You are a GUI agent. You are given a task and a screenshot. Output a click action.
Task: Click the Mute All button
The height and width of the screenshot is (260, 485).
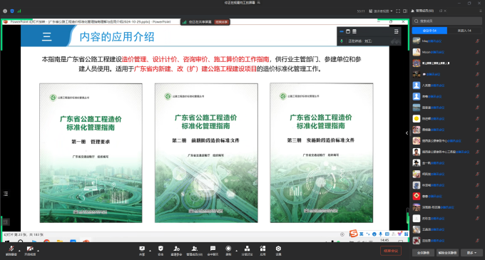click(423, 253)
